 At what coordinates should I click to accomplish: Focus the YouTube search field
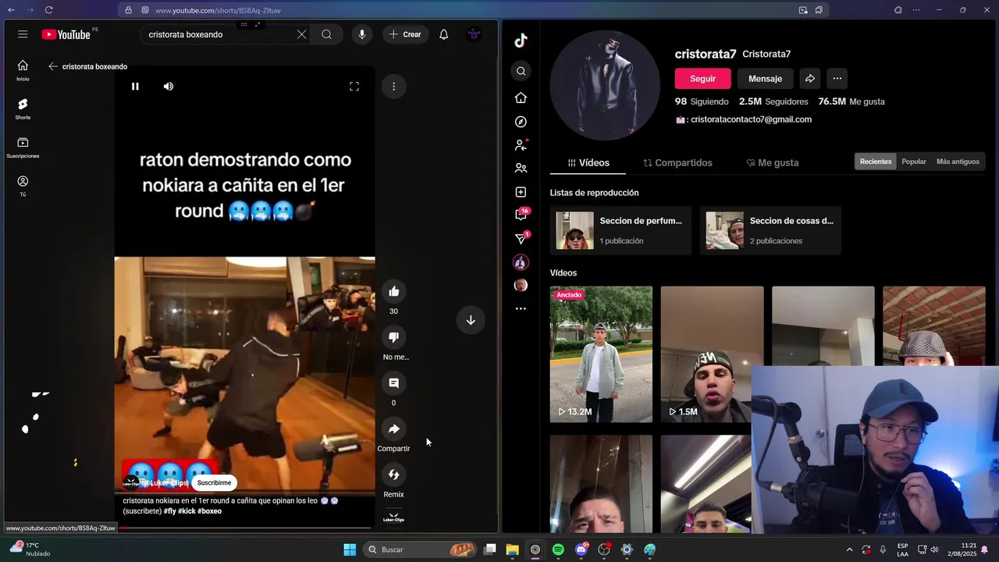[219, 34]
